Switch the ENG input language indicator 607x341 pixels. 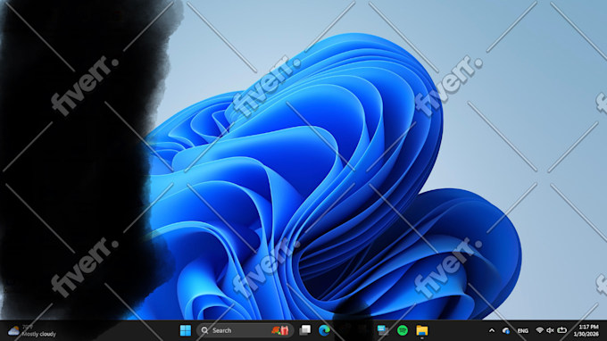pos(522,330)
